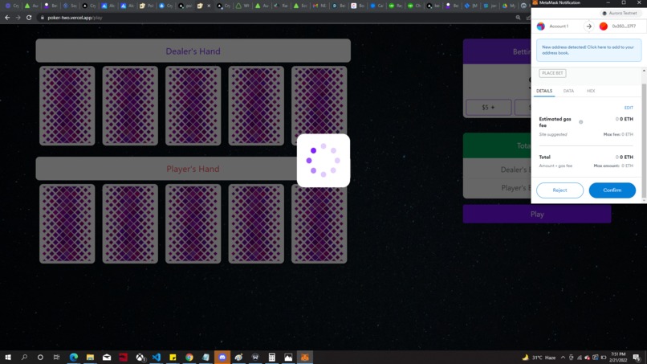The image size is (647, 364).
Task: Show hidden system tray icons
Action: [x=563, y=358]
